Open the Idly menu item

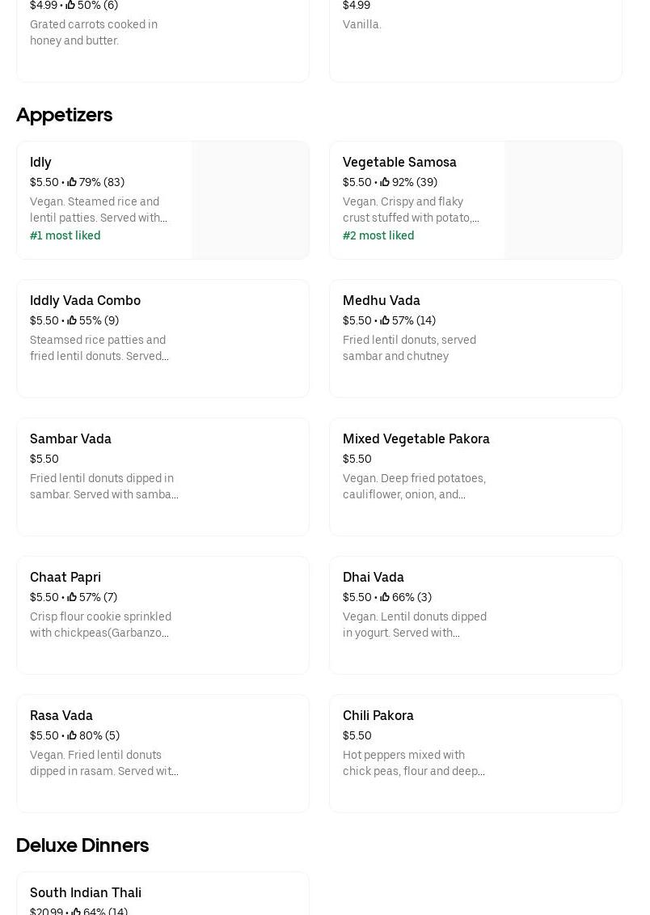[x=40, y=162]
